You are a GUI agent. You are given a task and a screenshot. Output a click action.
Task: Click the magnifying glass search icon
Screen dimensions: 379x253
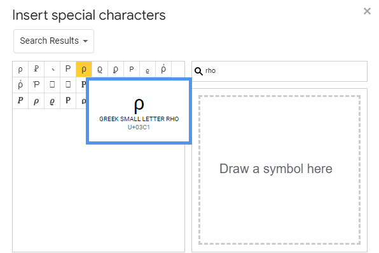click(198, 71)
